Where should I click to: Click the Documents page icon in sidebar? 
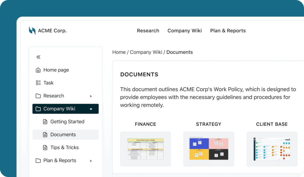[45, 135]
